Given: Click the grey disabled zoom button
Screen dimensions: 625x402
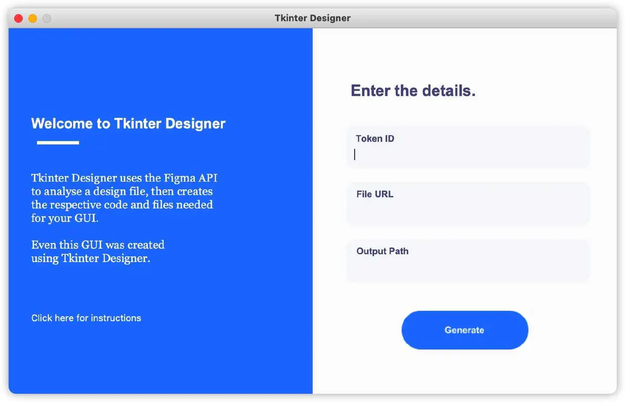Looking at the screenshot, I should (47, 18).
